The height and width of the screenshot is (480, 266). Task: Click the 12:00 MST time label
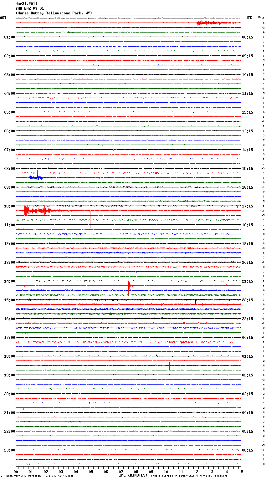[10, 244]
